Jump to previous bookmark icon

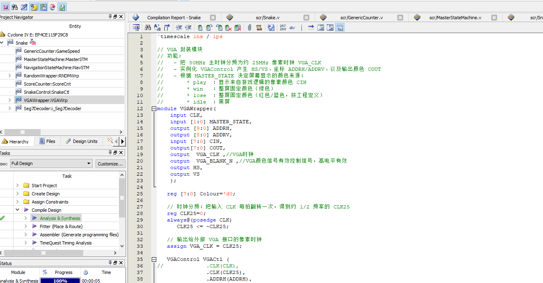pyautogui.click(x=219, y=27)
